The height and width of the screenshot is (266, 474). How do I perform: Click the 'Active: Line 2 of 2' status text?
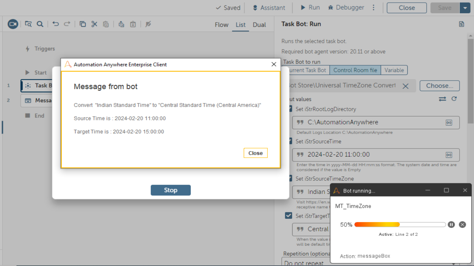[398, 235]
